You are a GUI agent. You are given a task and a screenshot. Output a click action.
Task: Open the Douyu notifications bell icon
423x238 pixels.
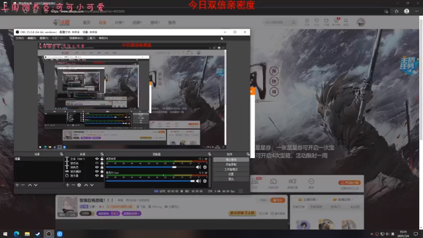(346, 20)
